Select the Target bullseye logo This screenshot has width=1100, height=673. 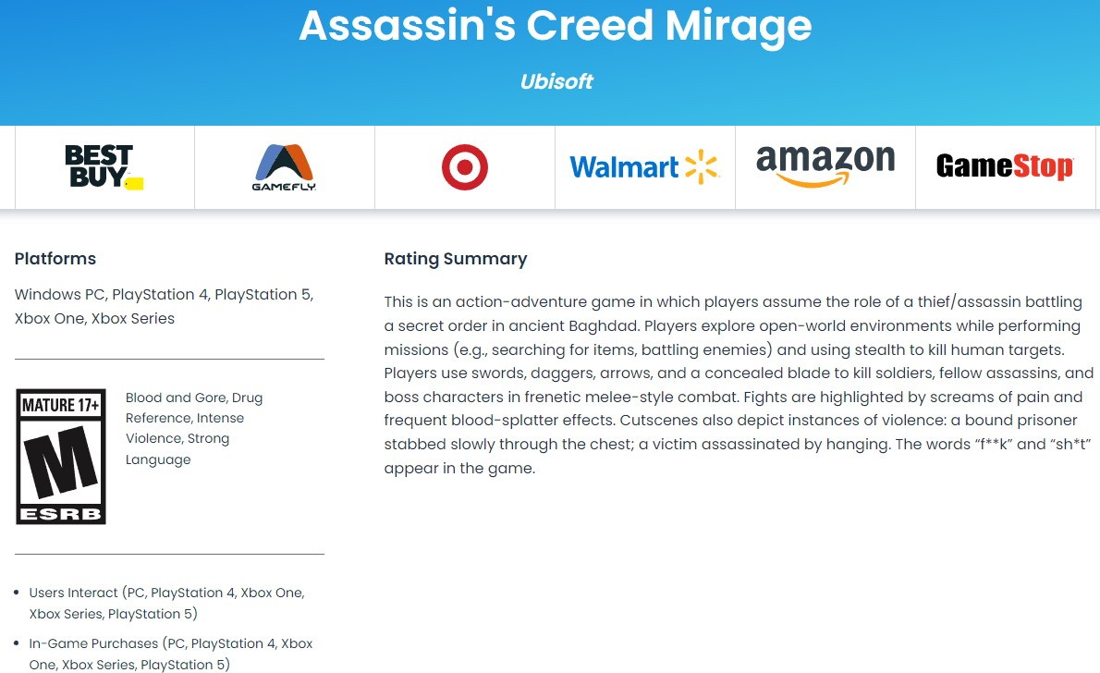[x=464, y=167]
